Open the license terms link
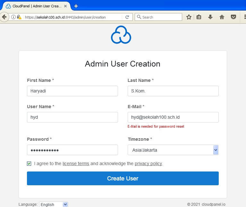 click(76, 163)
